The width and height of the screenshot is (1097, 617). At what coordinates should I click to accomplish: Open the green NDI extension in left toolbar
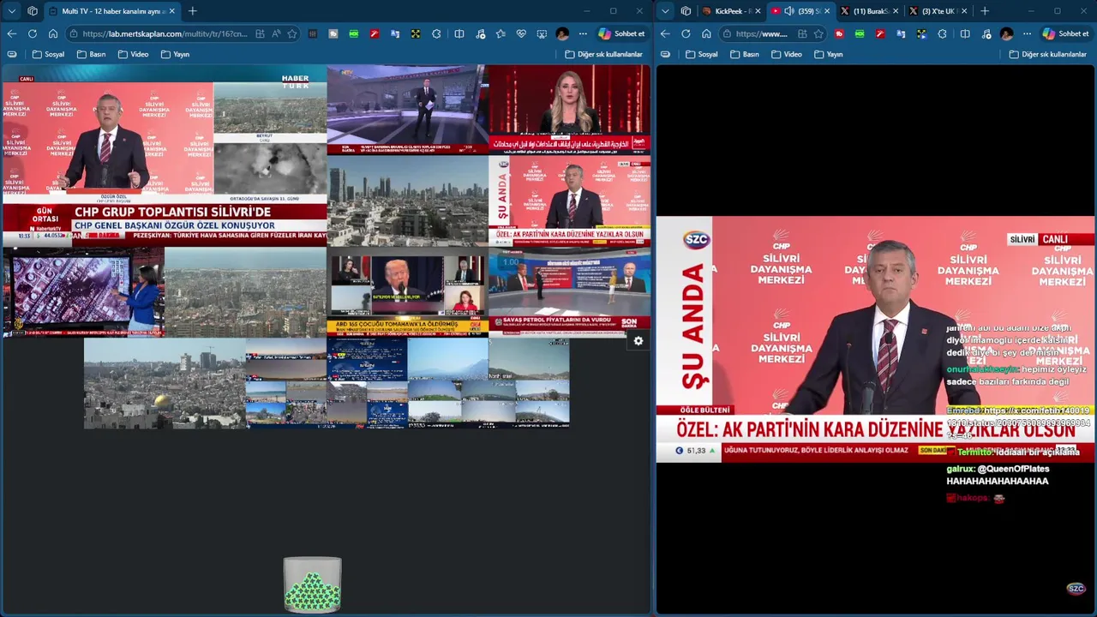(x=354, y=33)
